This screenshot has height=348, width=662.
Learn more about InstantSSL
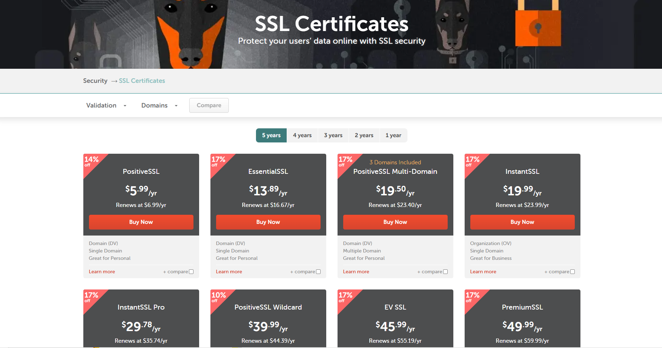coord(483,271)
